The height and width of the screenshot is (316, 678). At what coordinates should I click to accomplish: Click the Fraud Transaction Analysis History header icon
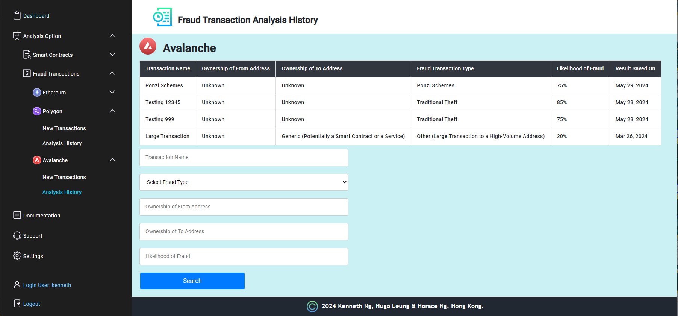162,17
